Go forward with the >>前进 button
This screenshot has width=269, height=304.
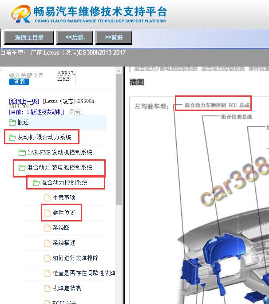tap(114, 37)
